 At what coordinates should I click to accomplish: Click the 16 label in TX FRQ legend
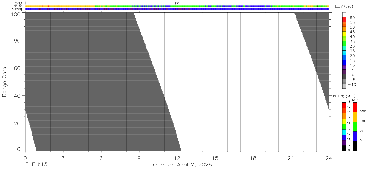pyautogui.click(x=348, y=112)
